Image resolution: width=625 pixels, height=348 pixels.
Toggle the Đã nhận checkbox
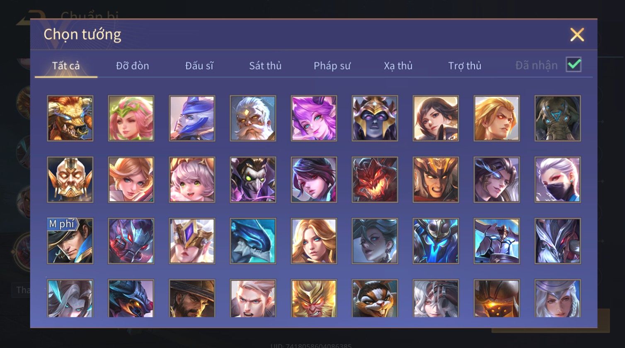click(x=574, y=65)
